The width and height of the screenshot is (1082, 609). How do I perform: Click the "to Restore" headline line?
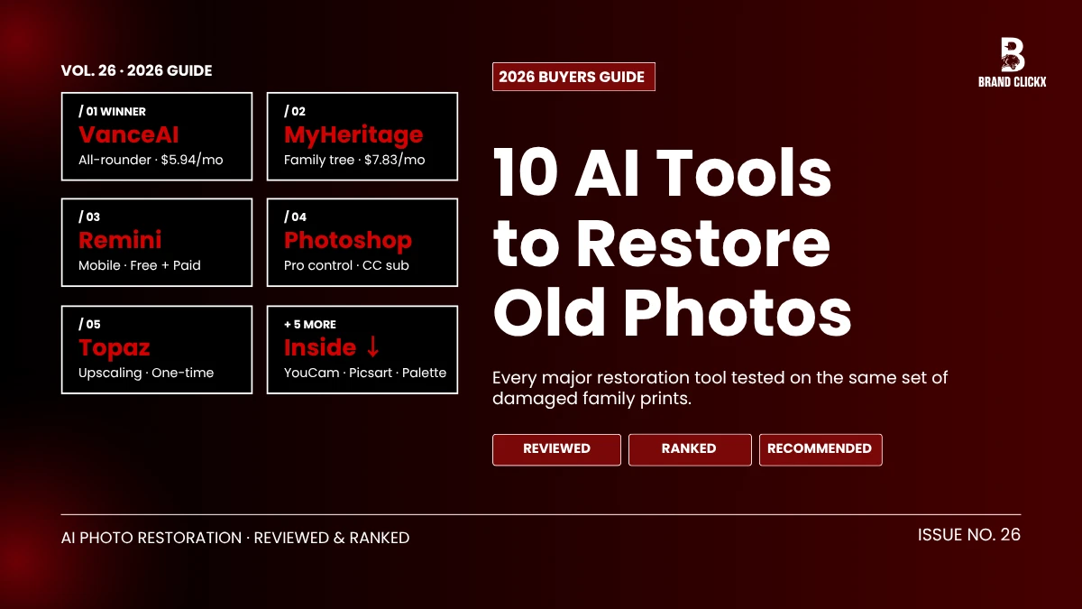coord(662,243)
